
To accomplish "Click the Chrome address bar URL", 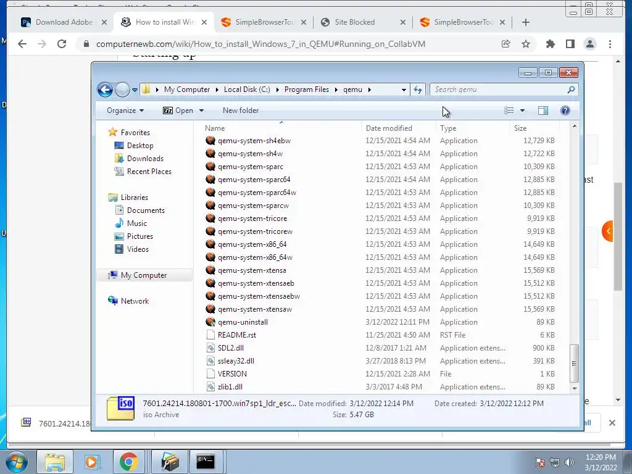I will pos(260,44).
